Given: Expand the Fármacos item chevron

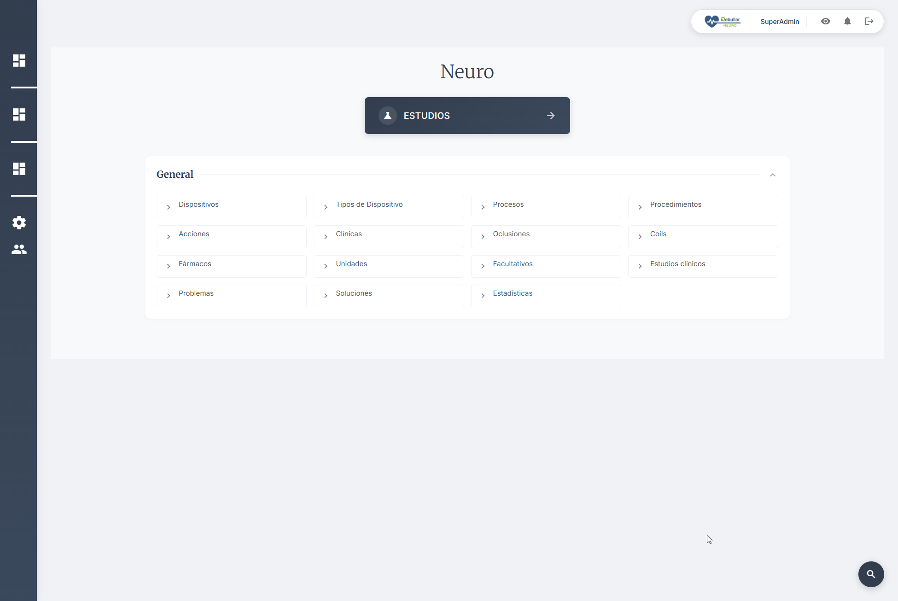Looking at the screenshot, I should 169,266.
